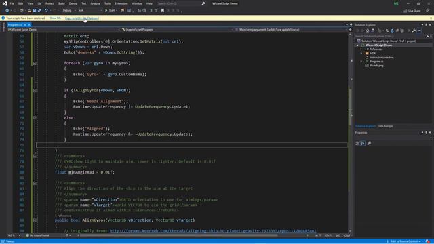Screen dimensions: 434x244
Task: Expand the References node in Solution Explorer
Action: click(x=361, y=49)
